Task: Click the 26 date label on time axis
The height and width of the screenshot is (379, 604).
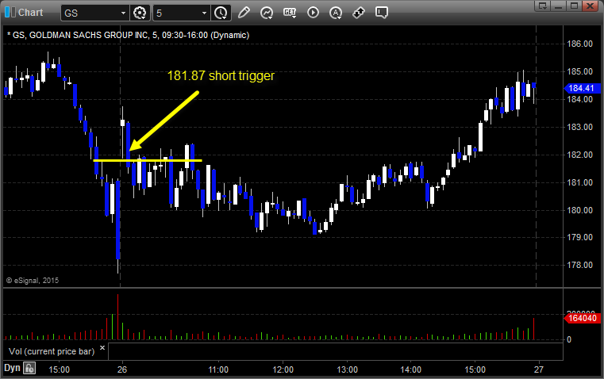Action: (122, 369)
